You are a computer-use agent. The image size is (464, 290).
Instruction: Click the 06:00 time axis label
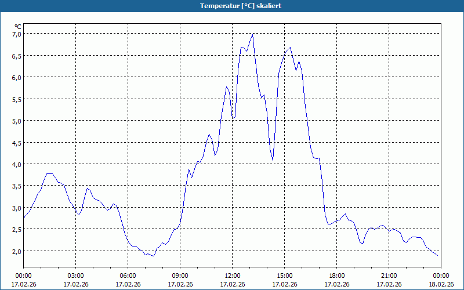click(128, 276)
